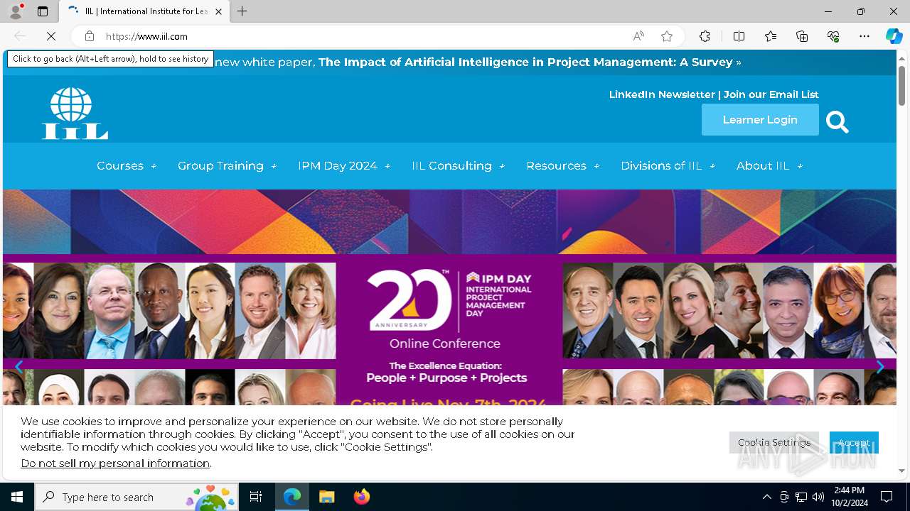Accept all cookies
The image size is (910, 511).
point(854,442)
